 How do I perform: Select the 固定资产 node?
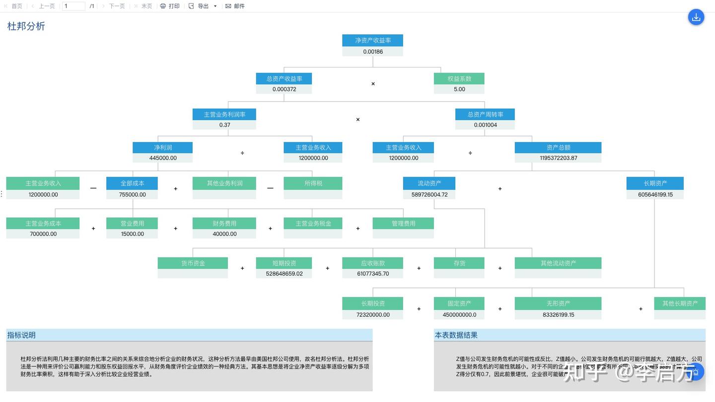(x=459, y=303)
